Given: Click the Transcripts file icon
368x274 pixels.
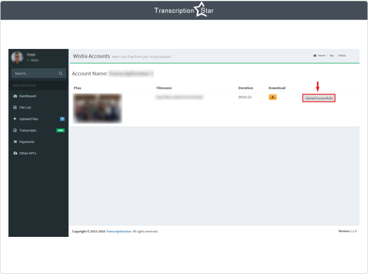Looking at the screenshot, I should 15,130.
